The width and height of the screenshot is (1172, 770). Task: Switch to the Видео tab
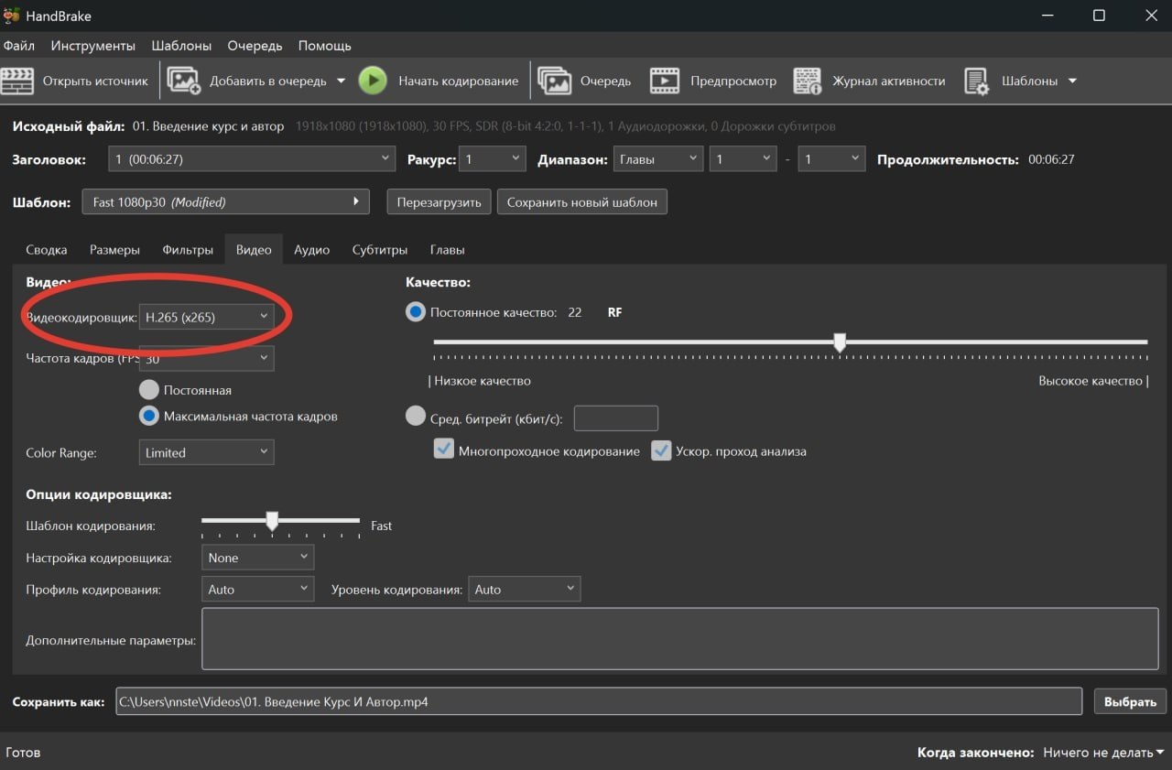pos(254,250)
